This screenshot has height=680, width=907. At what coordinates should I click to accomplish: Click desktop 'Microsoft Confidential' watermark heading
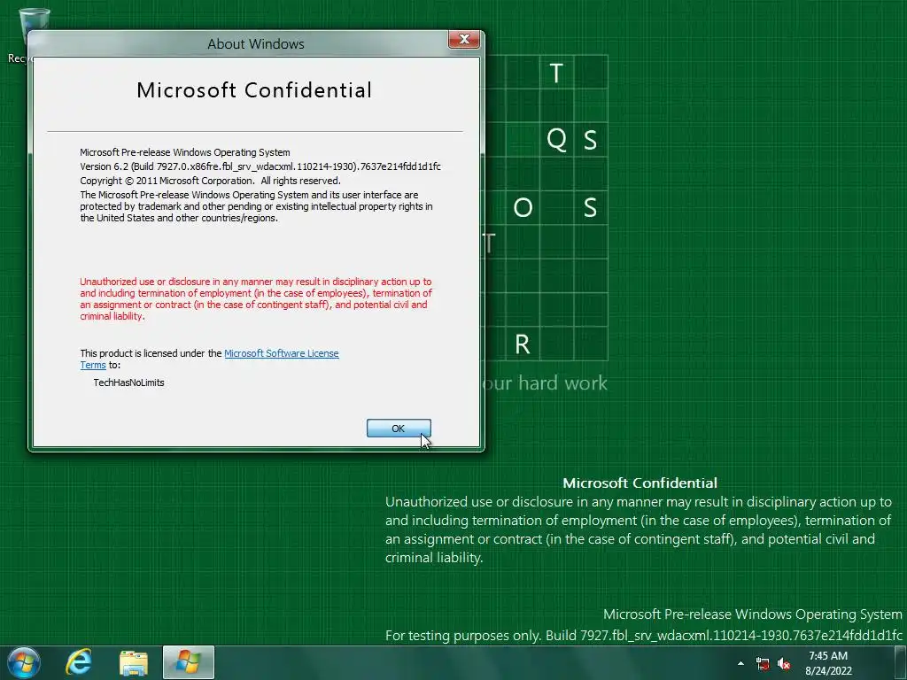tap(640, 483)
